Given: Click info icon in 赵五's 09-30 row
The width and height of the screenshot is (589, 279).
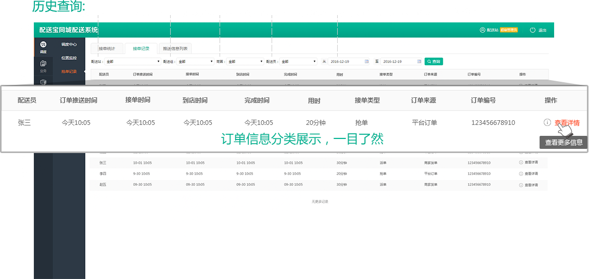Looking at the screenshot, I should [x=521, y=184].
